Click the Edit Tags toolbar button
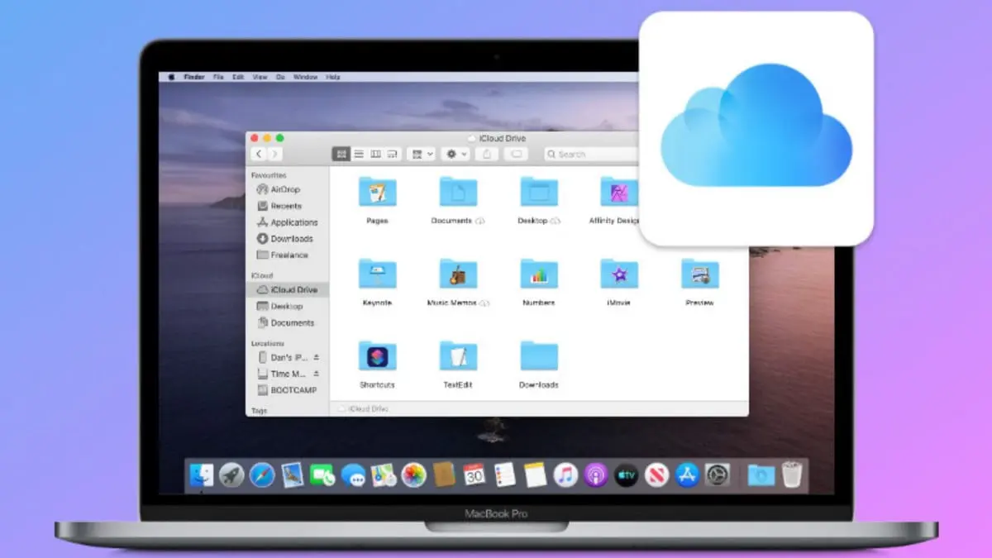The image size is (992, 558). click(517, 154)
